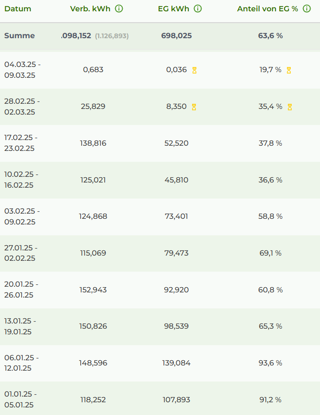Open info icon for Anteil von EG %

307,9
